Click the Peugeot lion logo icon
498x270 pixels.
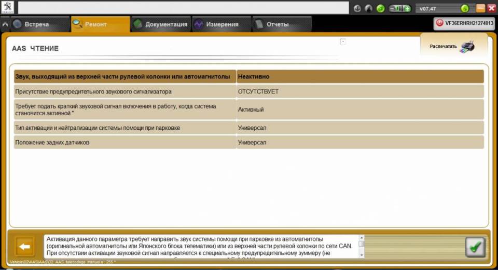(x=8, y=8)
